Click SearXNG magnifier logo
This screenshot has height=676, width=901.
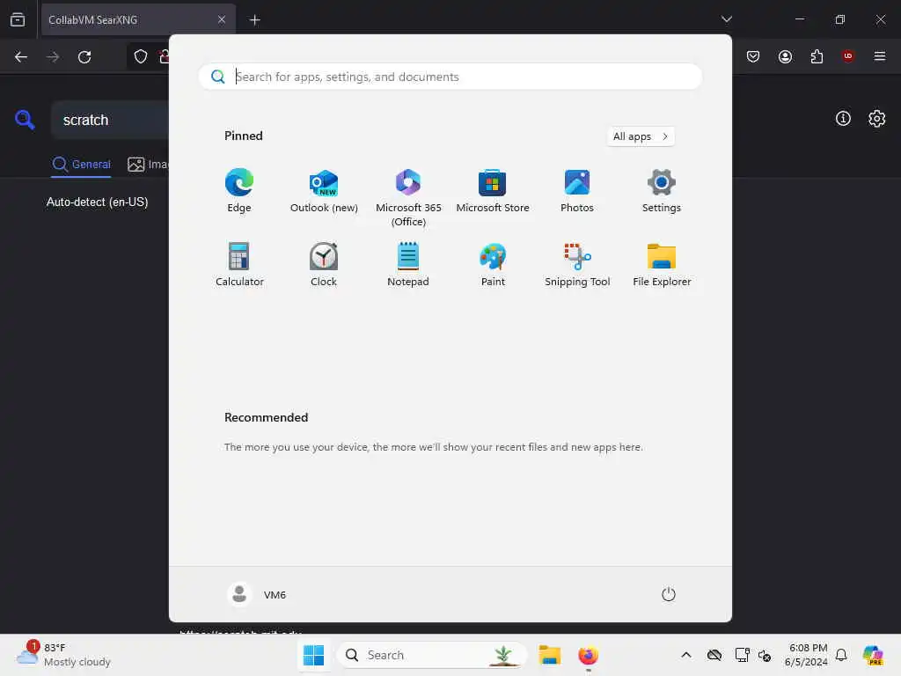[25, 120]
